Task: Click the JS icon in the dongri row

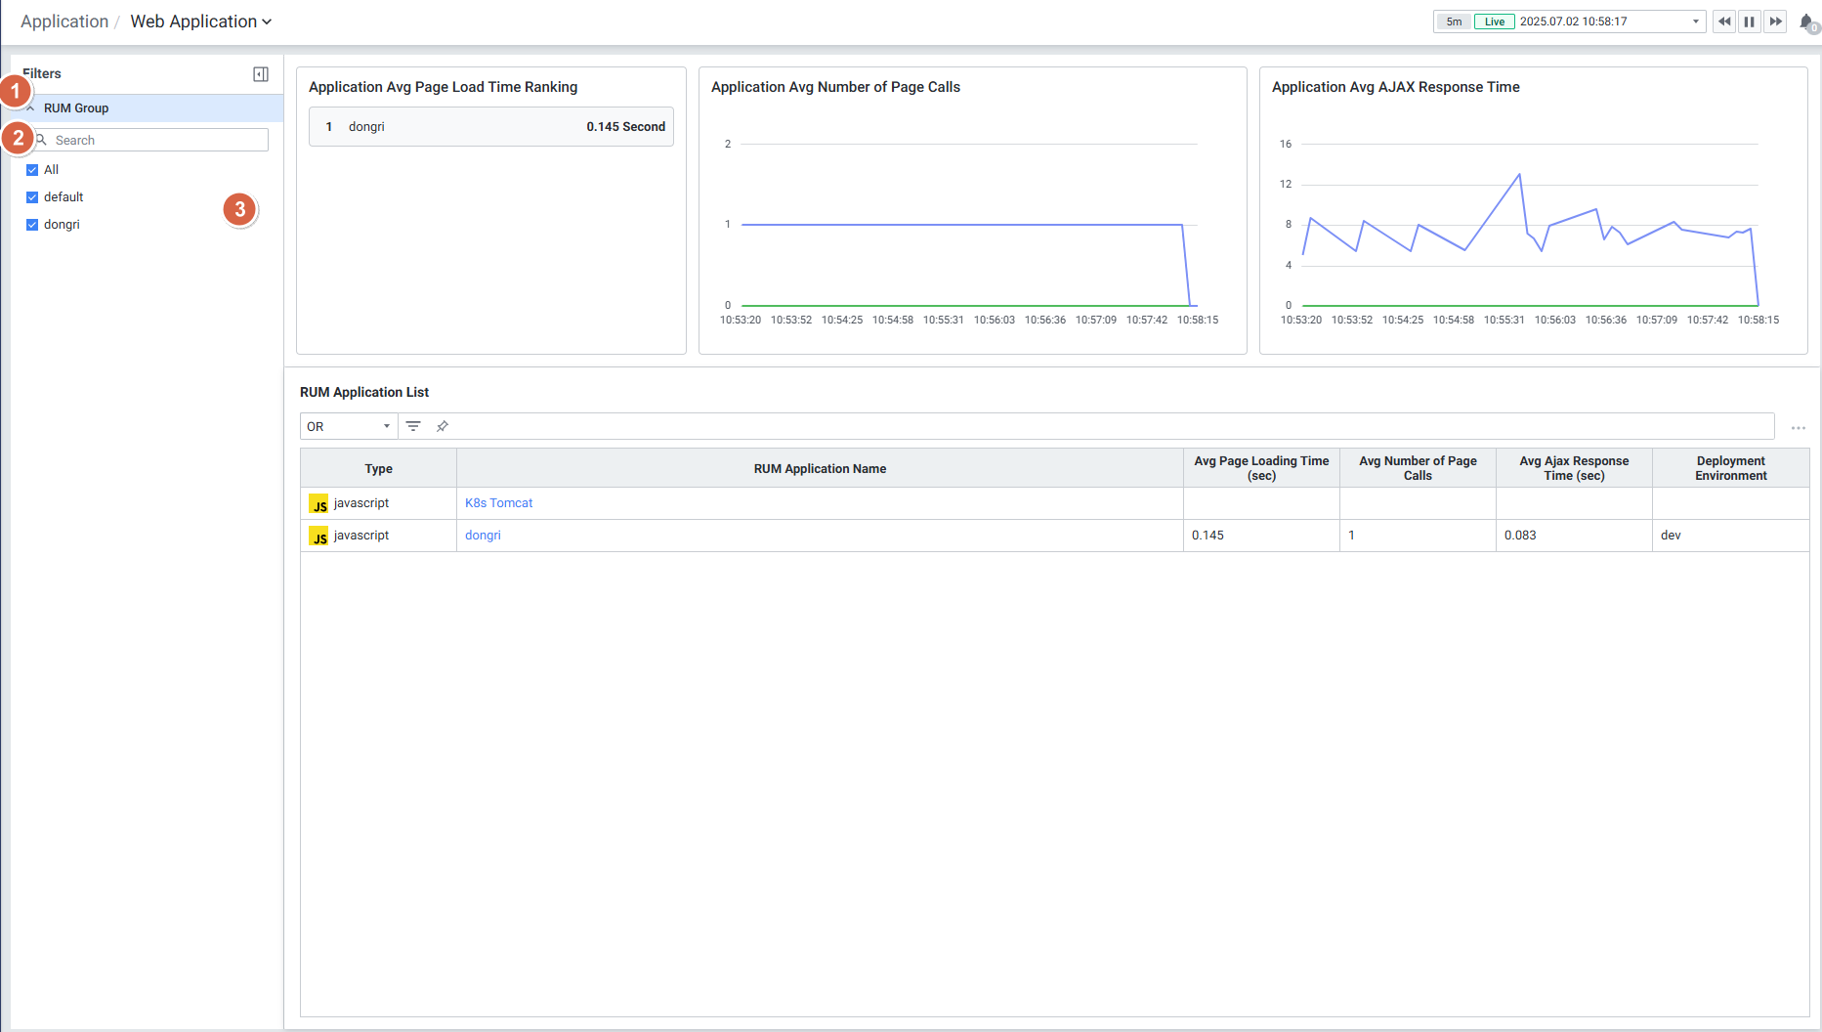Action: (318, 537)
